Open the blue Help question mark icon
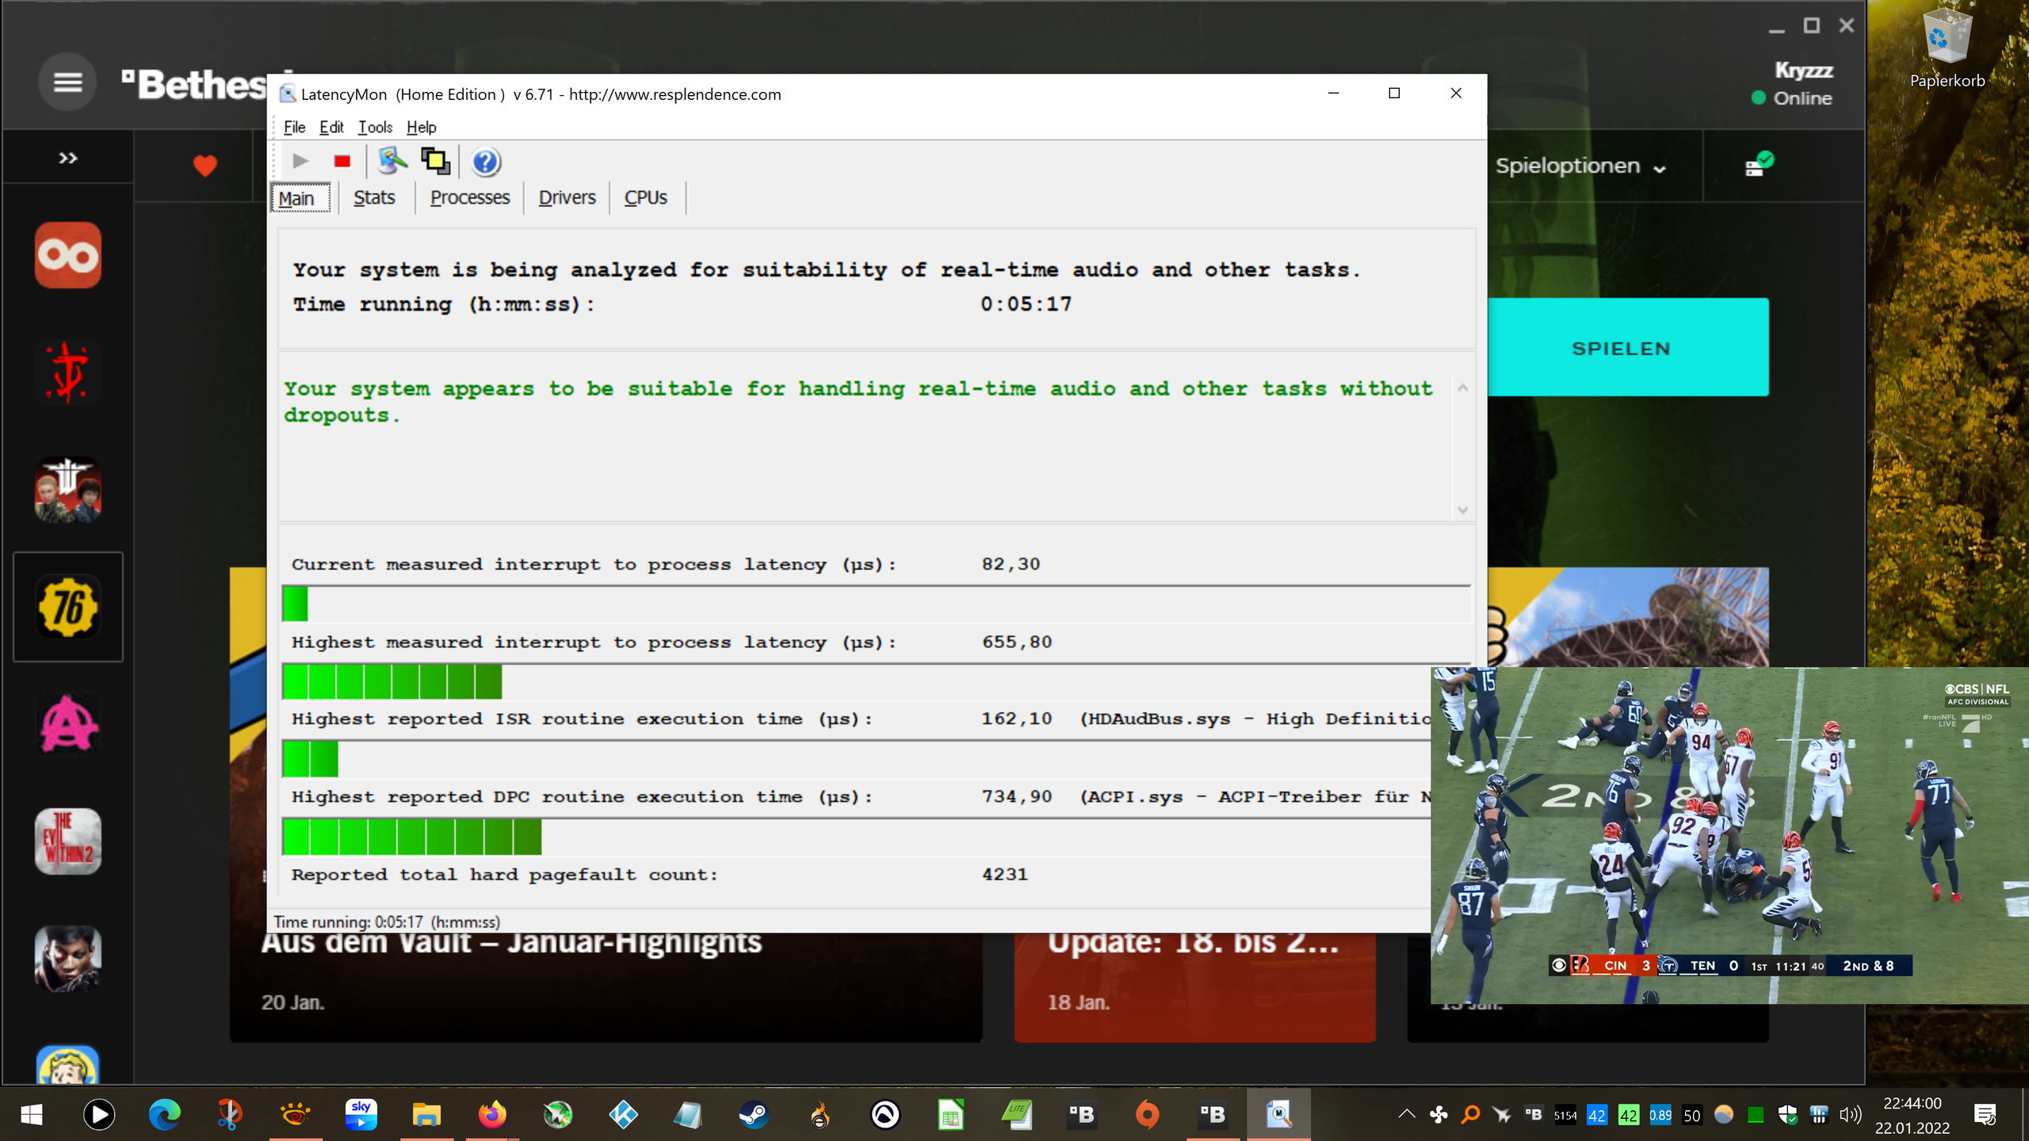 [485, 162]
